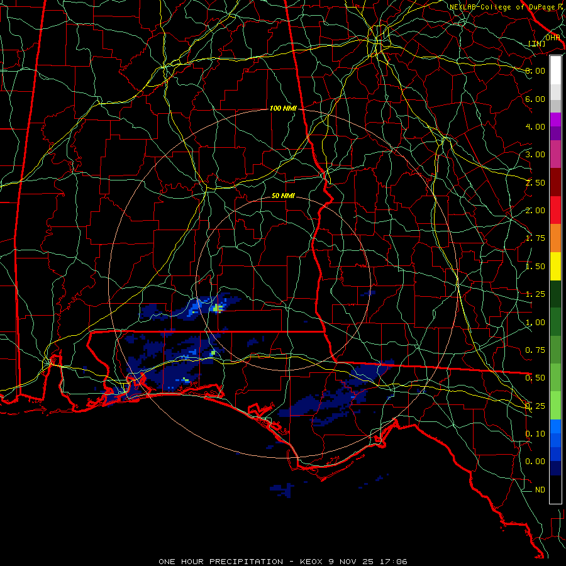Click the "50 NMI" range ring label

pos(283,196)
